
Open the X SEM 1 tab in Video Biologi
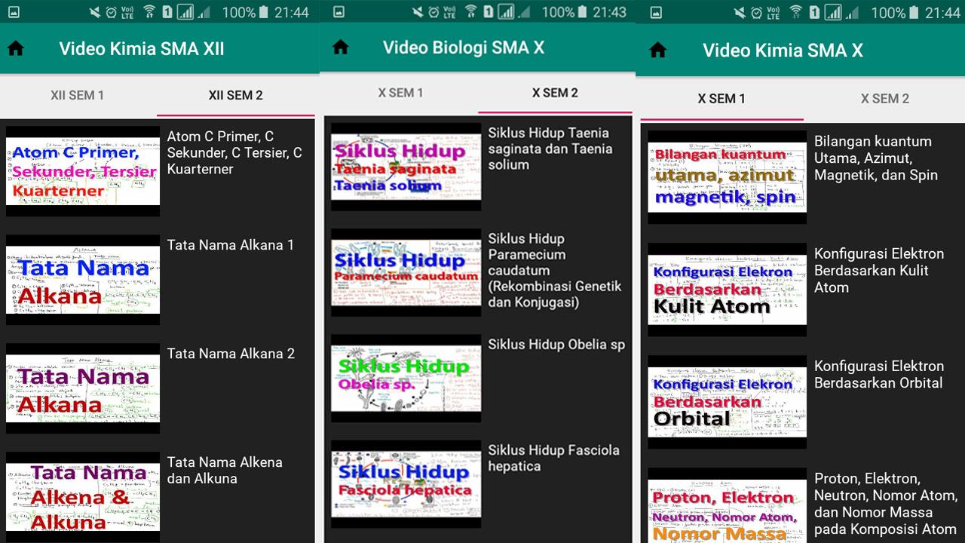[401, 93]
